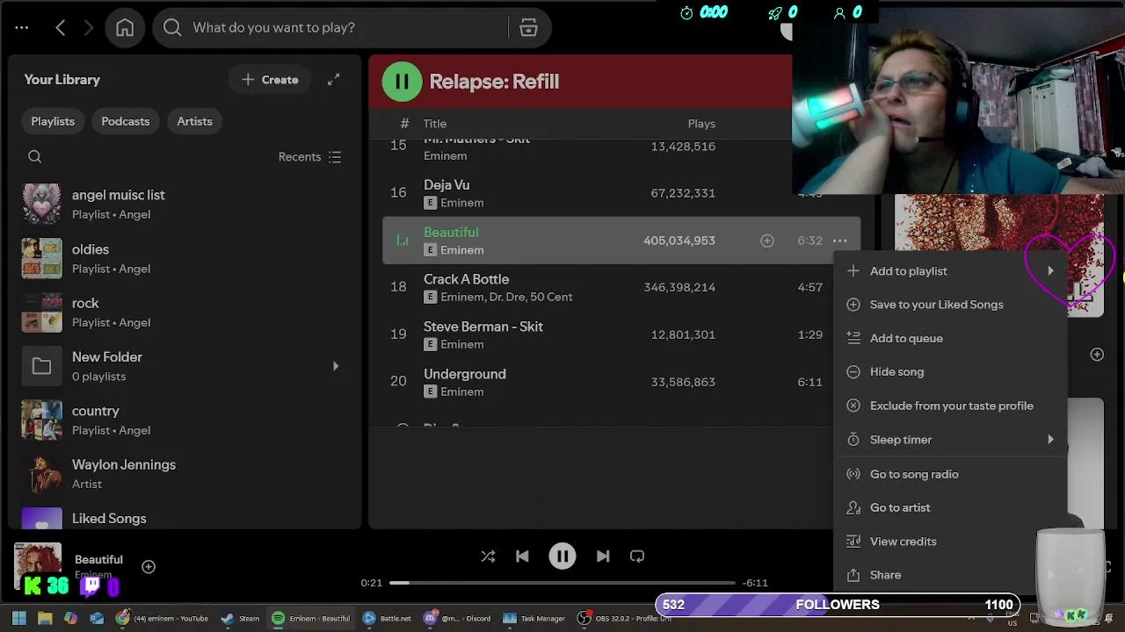The height and width of the screenshot is (632, 1125).
Task: Add now-playing Beautiful to library
Action: [149, 567]
